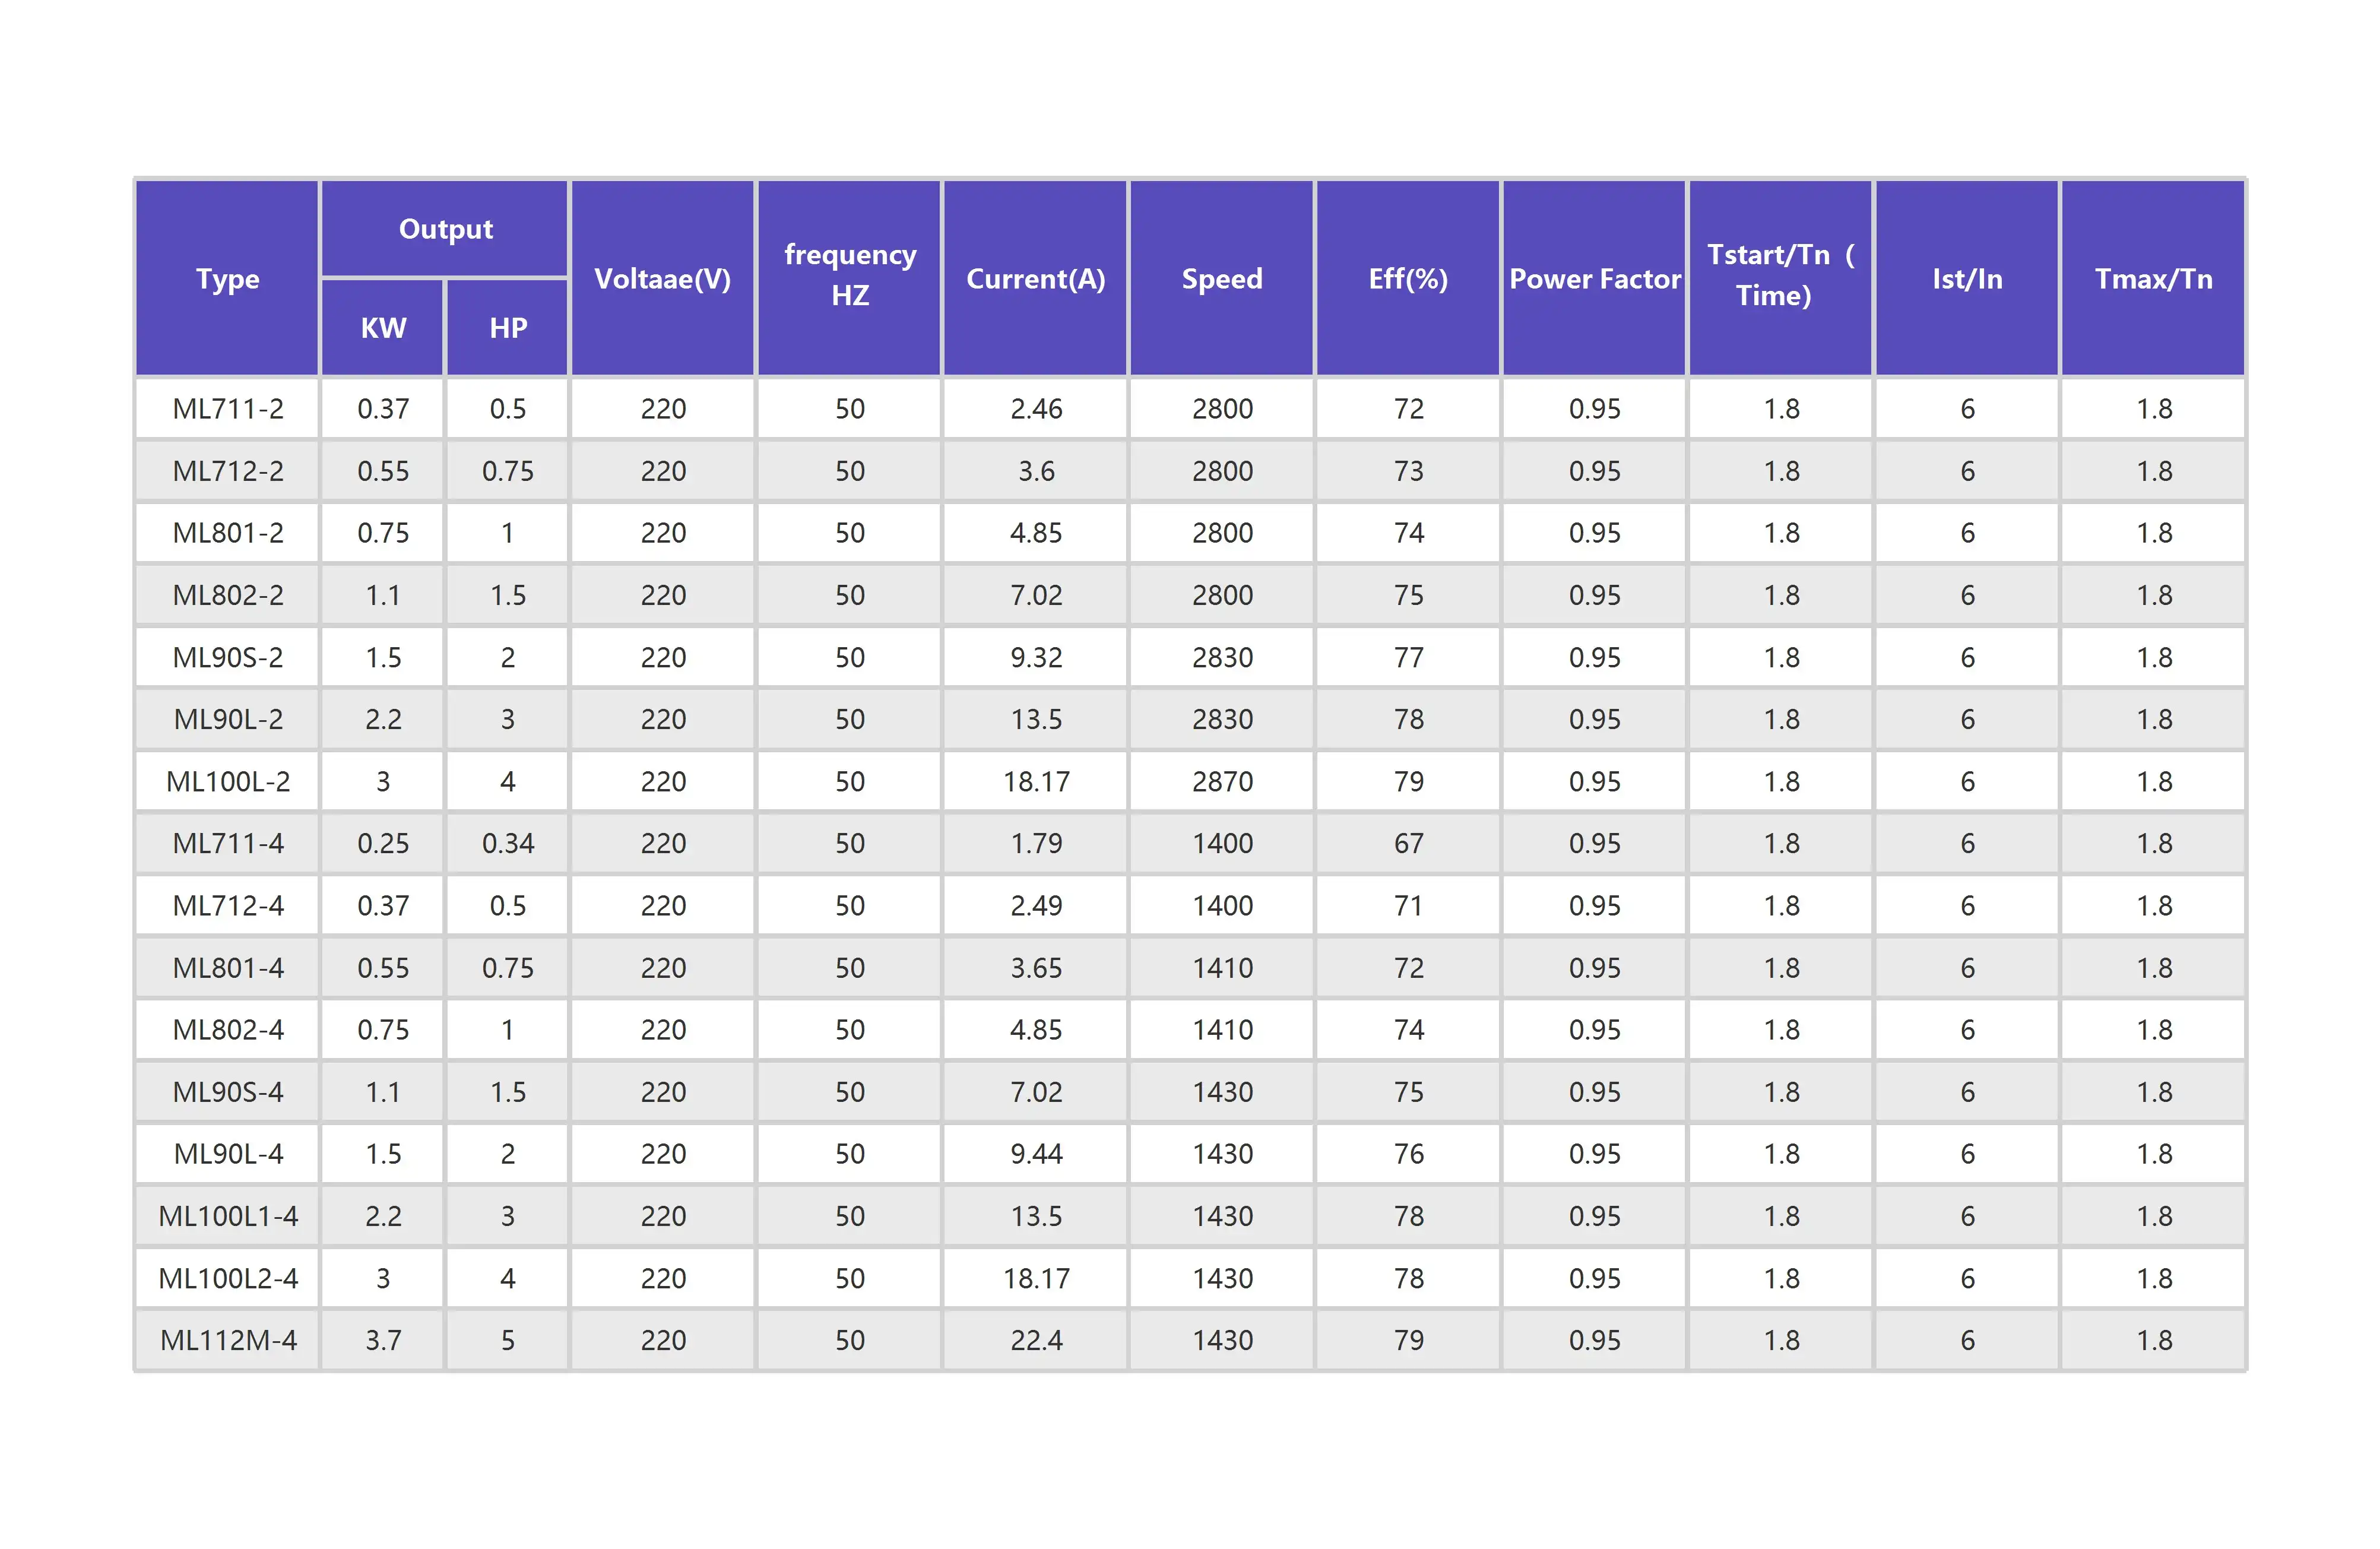Click the Ist/In column header
The width and height of the screenshot is (2380, 1549).
[x=1967, y=278]
